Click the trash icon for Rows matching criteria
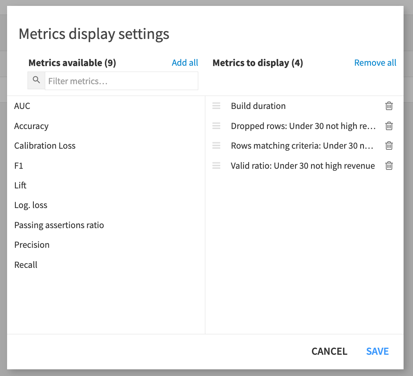Screen dimensions: 413x376 pyautogui.click(x=389, y=146)
